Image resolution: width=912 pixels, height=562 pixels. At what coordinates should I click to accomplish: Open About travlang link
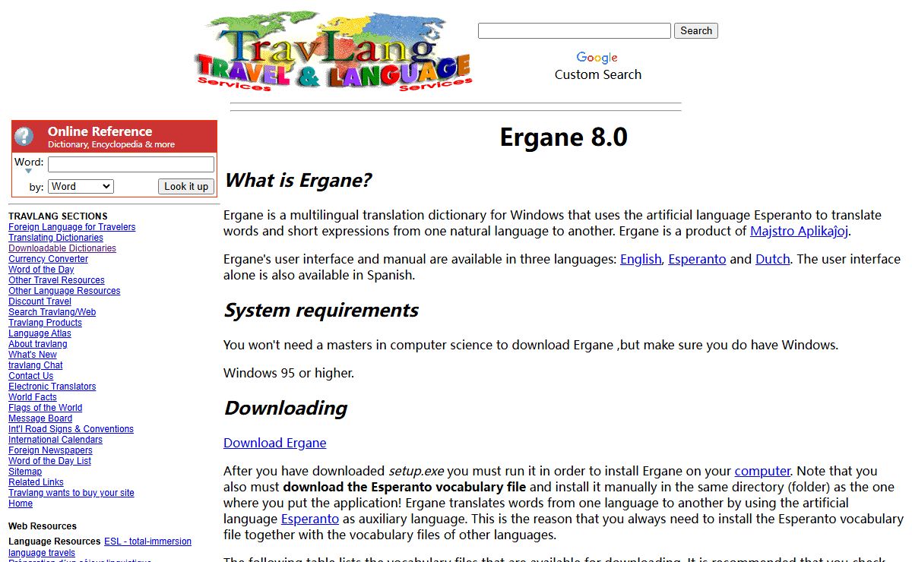37,344
